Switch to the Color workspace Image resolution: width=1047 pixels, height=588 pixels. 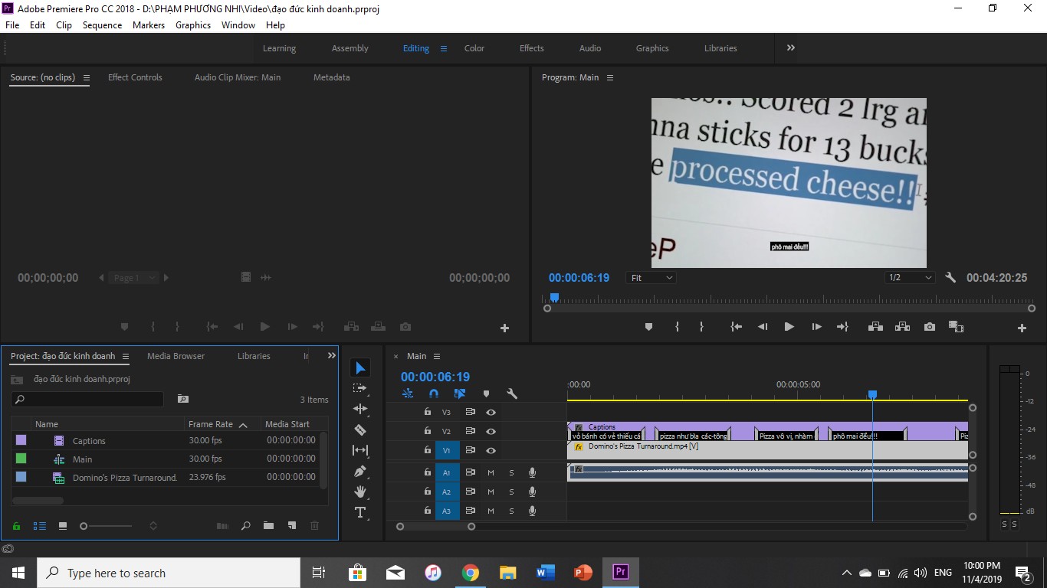[474, 48]
